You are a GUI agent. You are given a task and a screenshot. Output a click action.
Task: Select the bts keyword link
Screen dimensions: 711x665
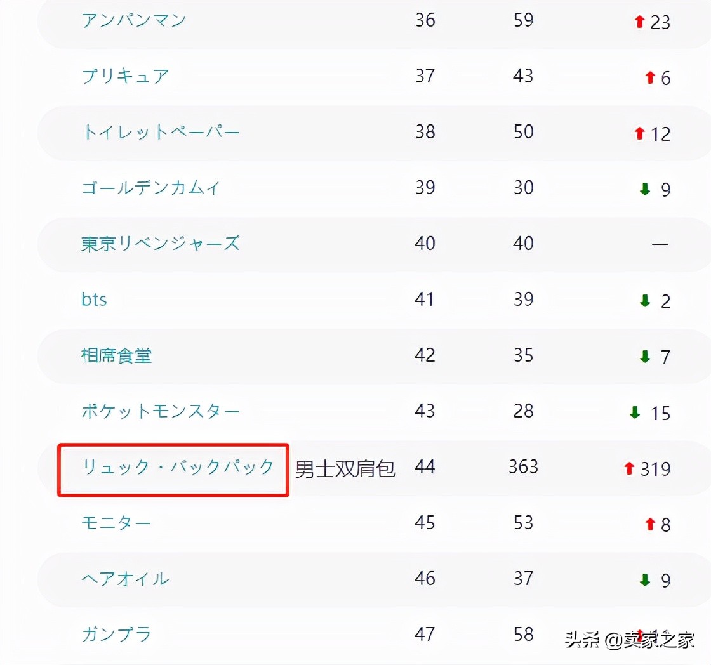pos(94,299)
